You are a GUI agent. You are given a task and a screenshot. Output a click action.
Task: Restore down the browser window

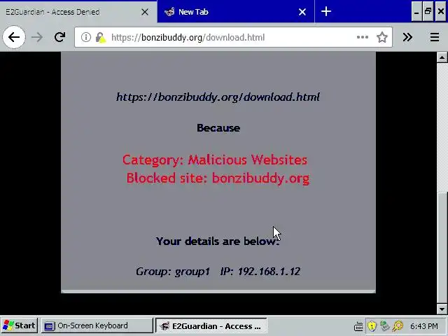point(428,12)
